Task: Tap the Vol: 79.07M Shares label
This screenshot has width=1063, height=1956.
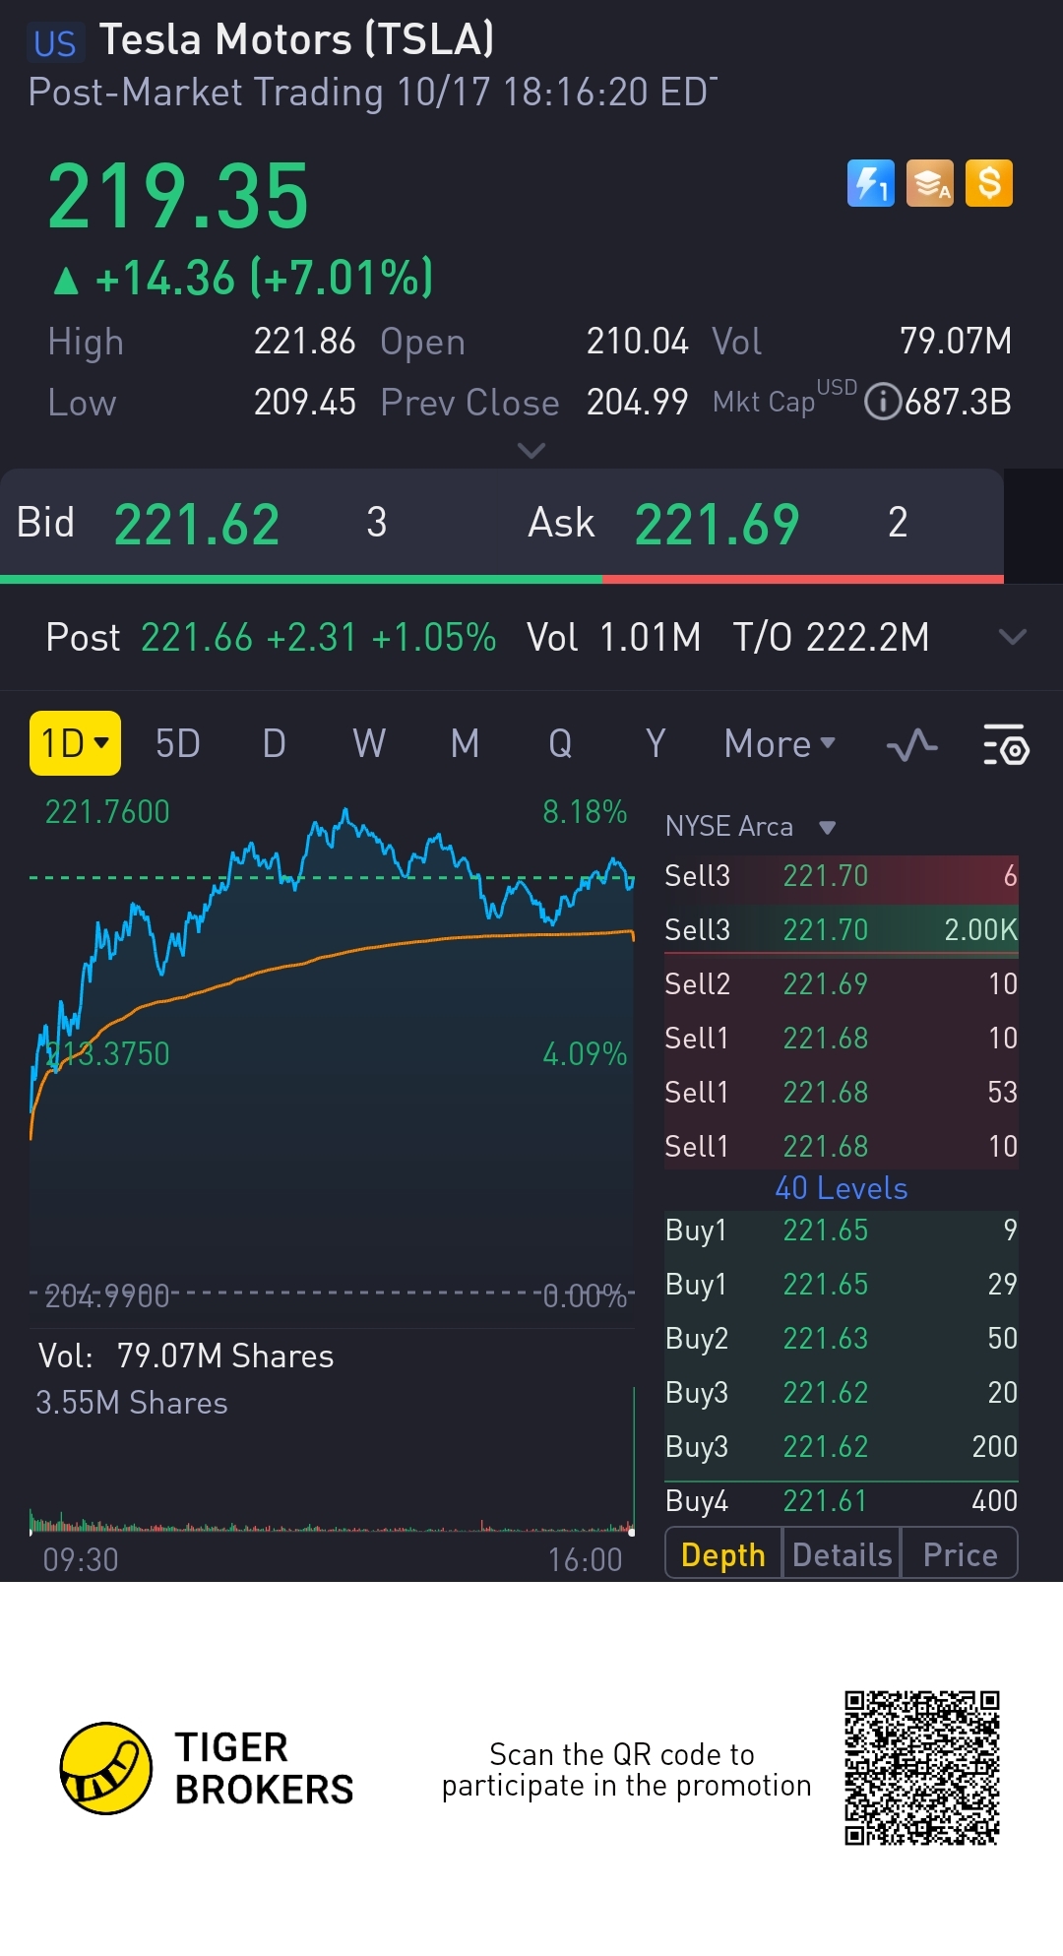Action: [x=186, y=1356]
